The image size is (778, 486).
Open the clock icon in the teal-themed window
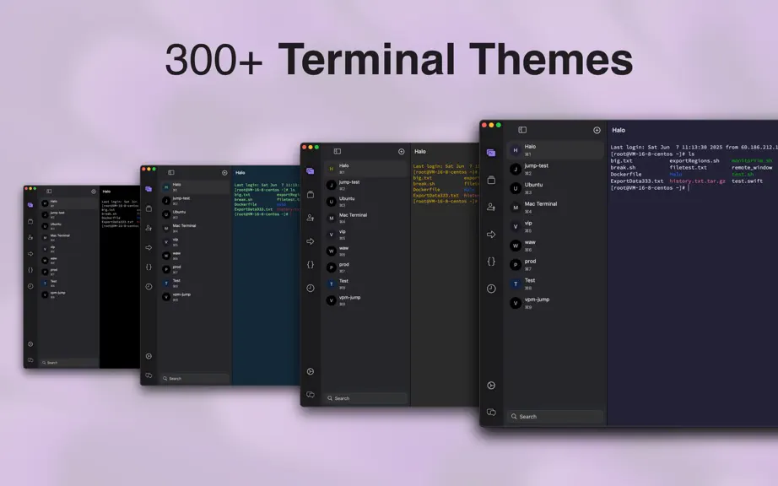point(149,287)
